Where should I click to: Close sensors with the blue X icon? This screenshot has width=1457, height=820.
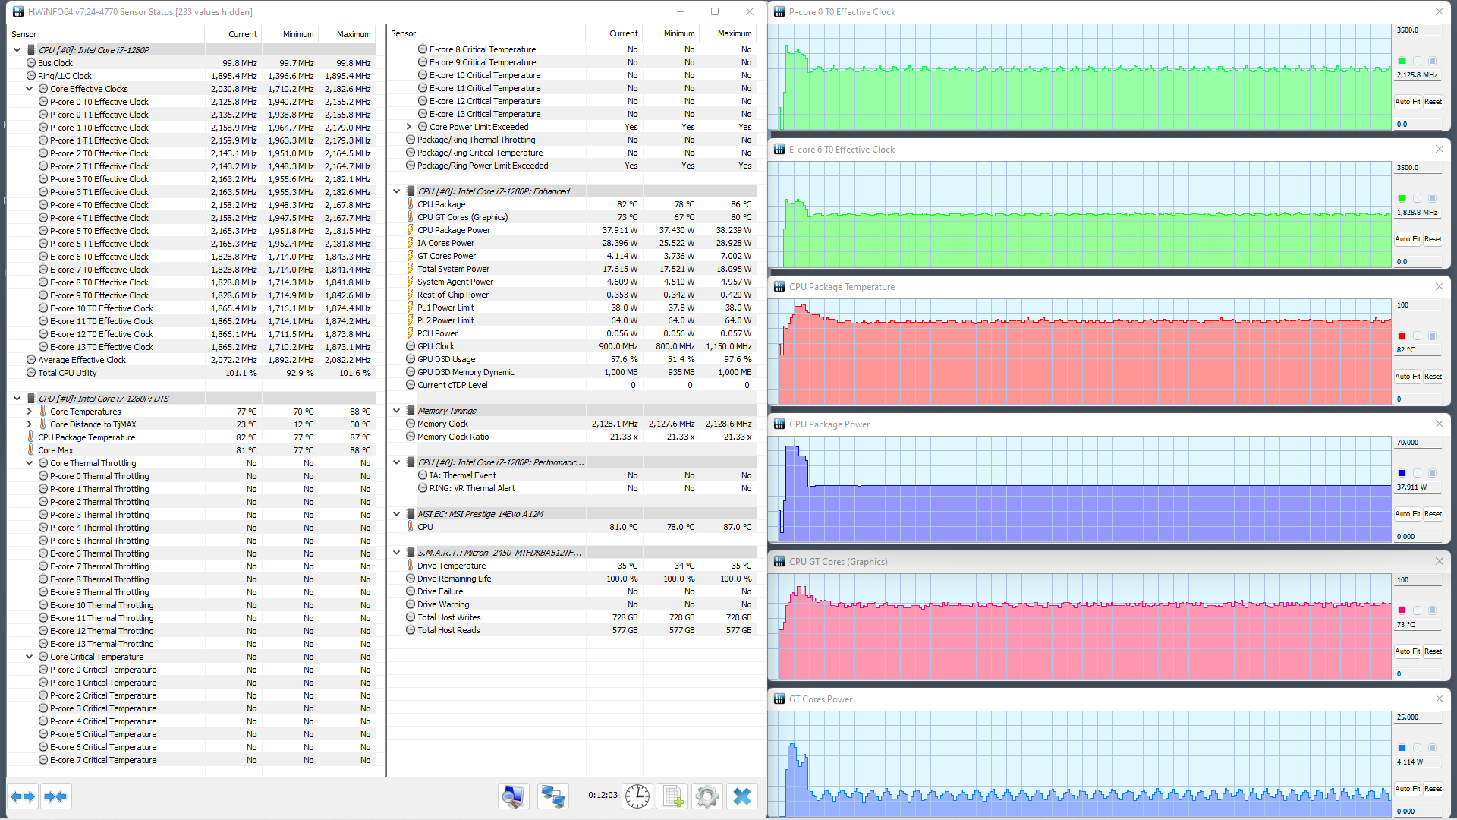point(742,796)
